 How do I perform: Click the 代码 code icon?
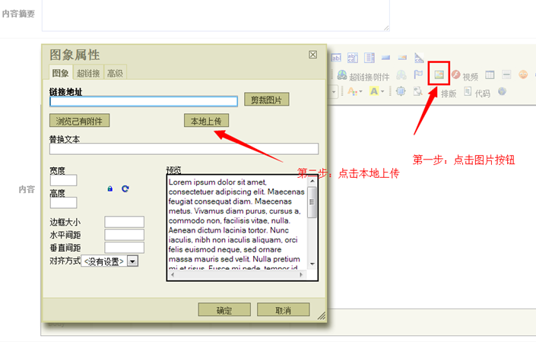(468, 93)
